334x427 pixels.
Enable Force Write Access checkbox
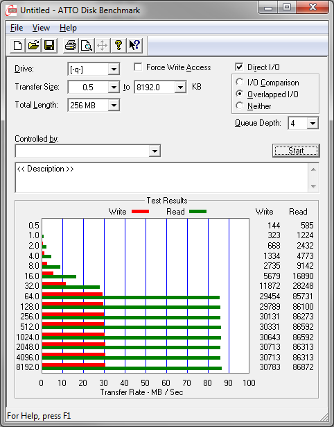pos(138,67)
